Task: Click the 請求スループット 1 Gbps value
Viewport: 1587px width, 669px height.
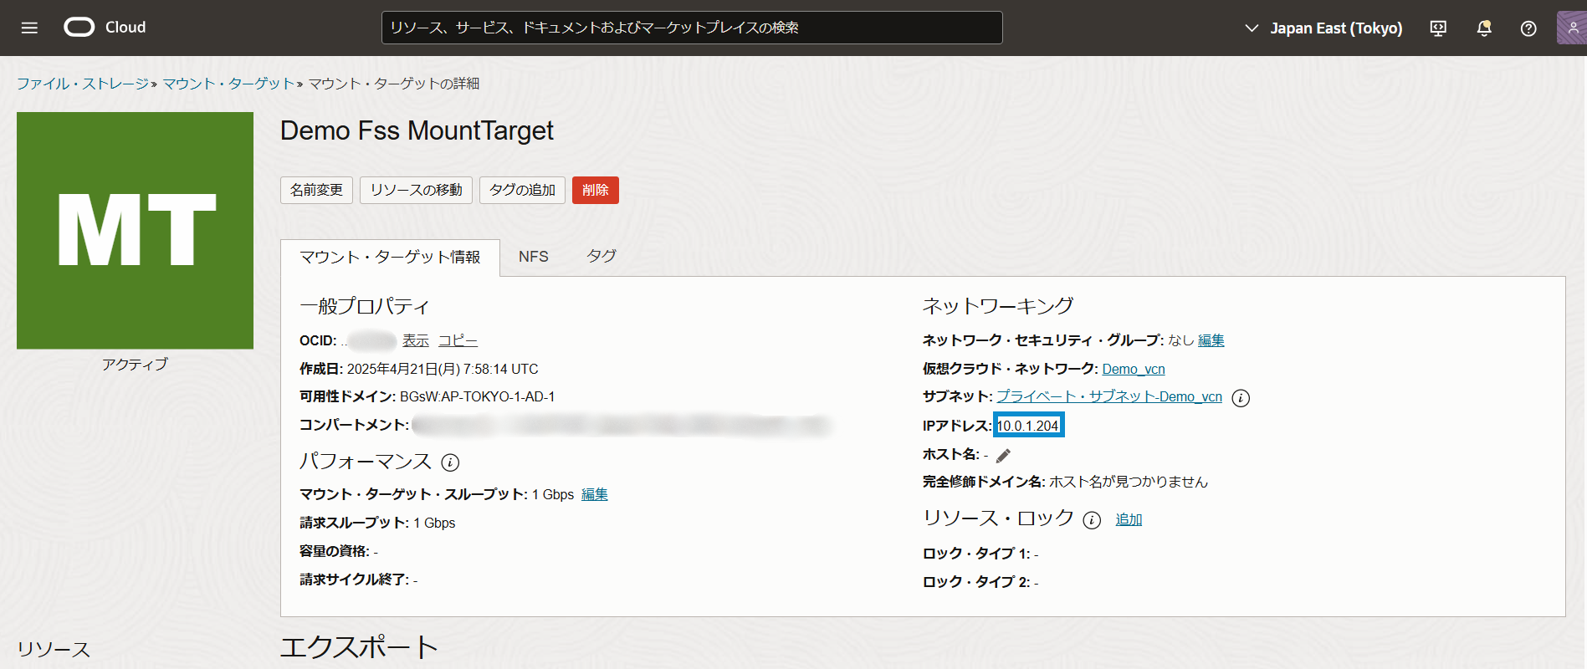Action: (x=434, y=523)
